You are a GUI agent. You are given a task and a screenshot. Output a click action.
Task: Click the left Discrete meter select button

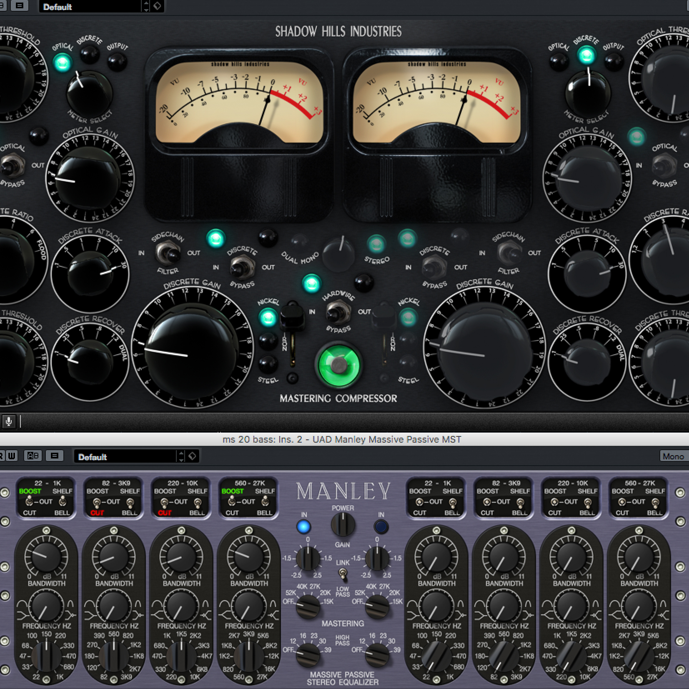89,54
